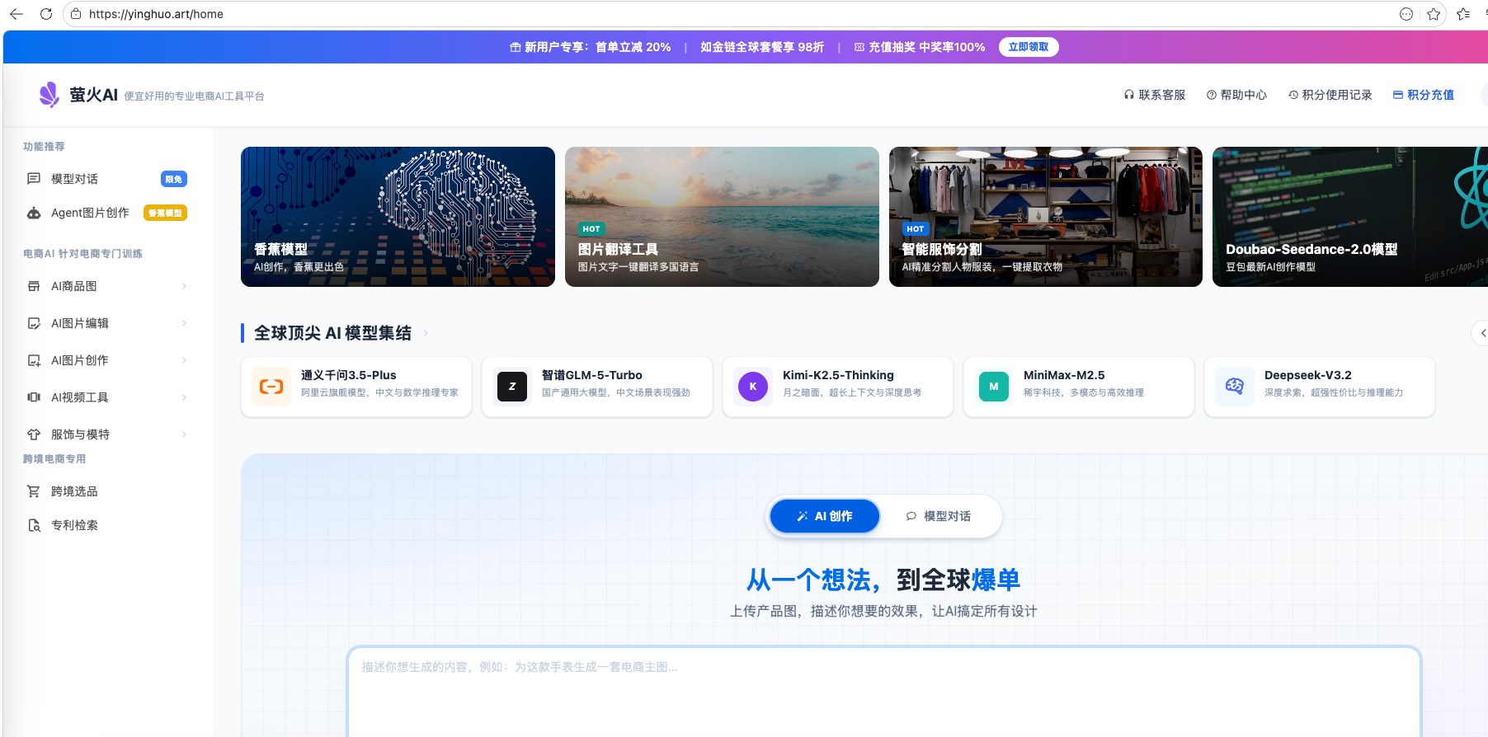Viewport: 1488px width, 737px height.
Task: Click the browser reload icon
Action: pyautogui.click(x=46, y=14)
